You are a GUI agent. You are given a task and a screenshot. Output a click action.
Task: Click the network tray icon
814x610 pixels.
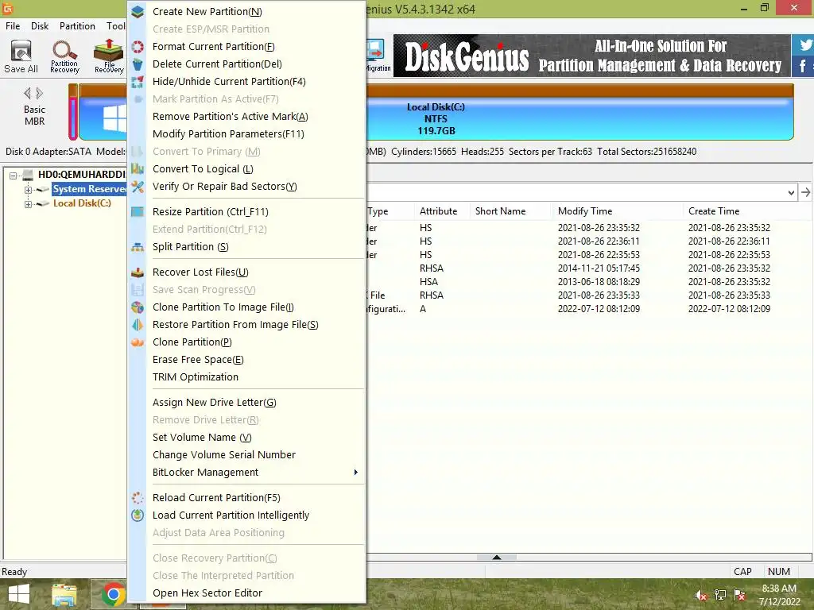click(720, 595)
